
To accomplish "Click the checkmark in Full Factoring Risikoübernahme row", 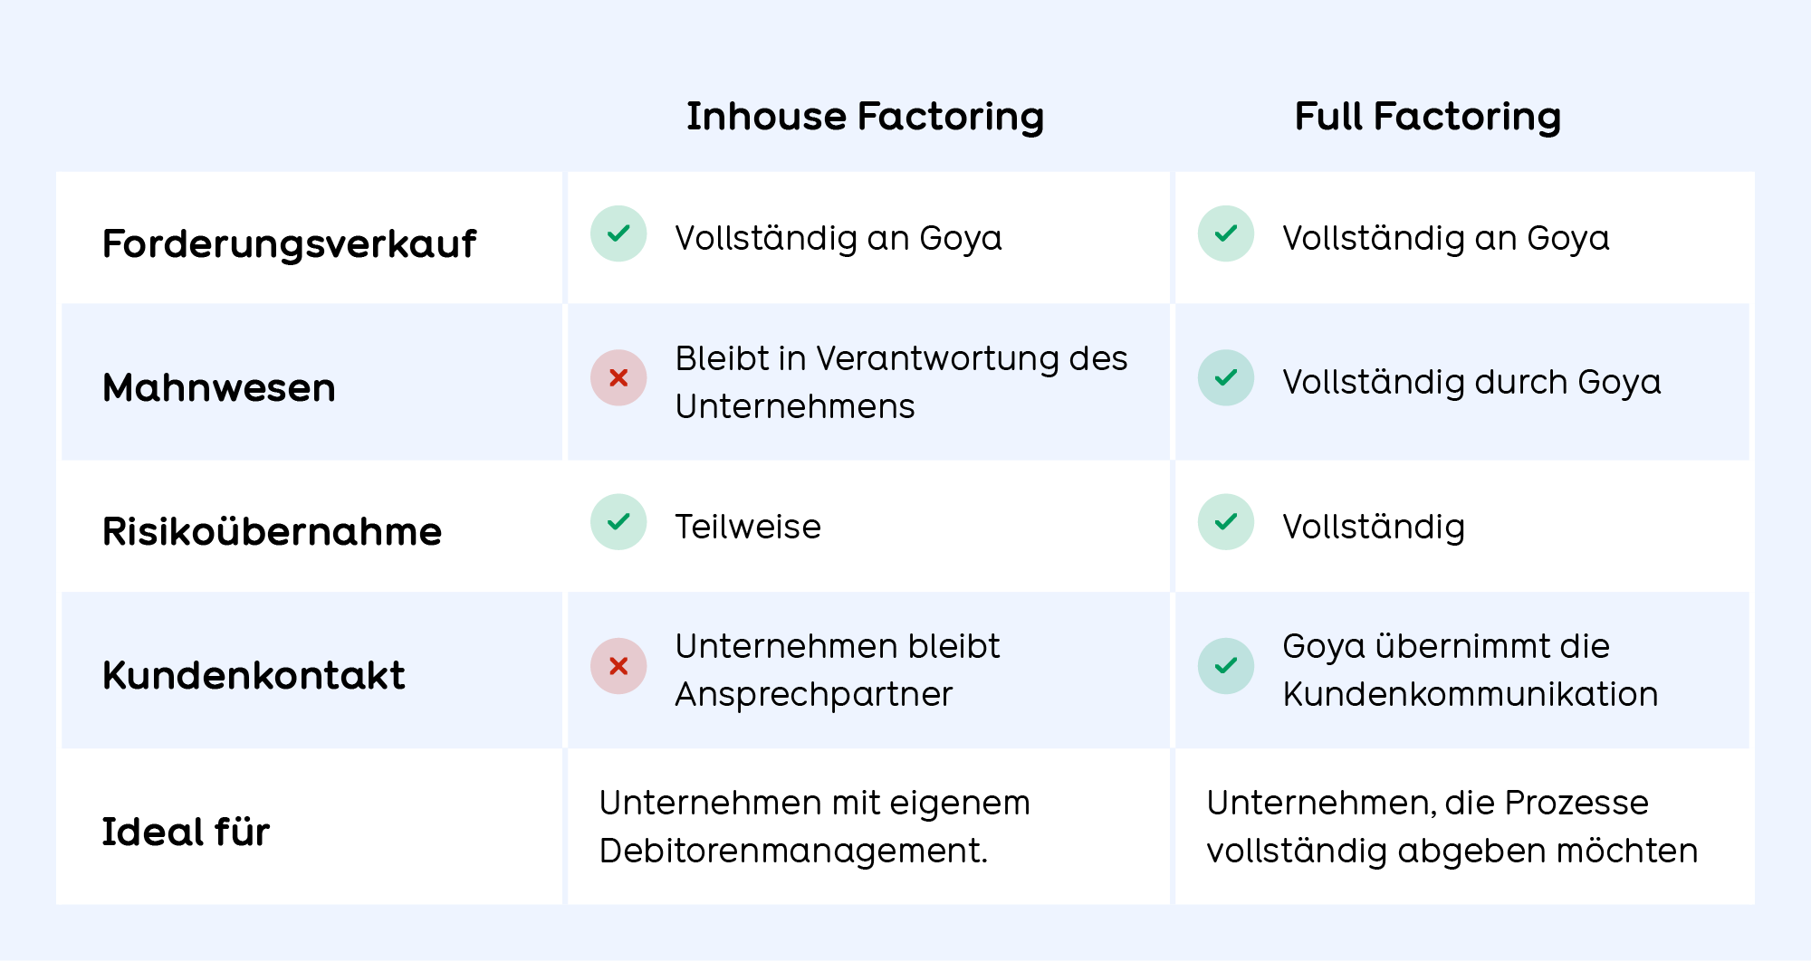I will click(1226, 522).
